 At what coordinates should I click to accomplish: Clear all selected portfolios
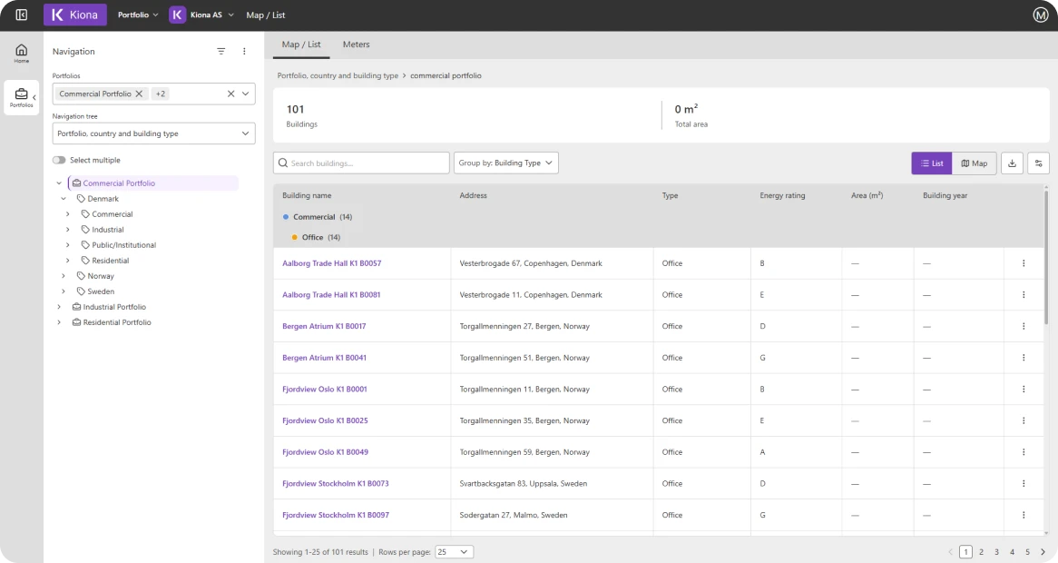pyautogui.click(x=230, y=94)
